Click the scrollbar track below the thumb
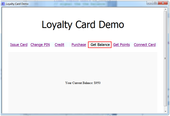Screen dimensions: 170x116 [165, 108]
